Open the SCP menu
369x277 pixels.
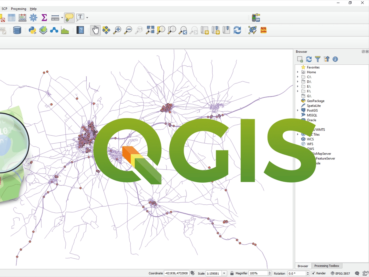coord(4,9)
